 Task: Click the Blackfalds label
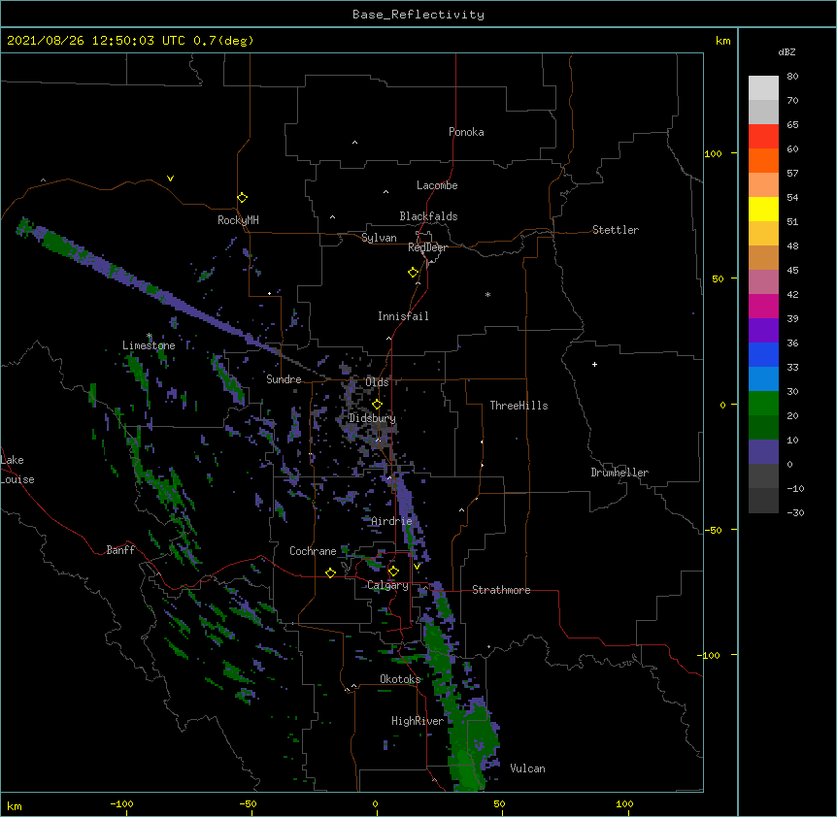point(428,216)
